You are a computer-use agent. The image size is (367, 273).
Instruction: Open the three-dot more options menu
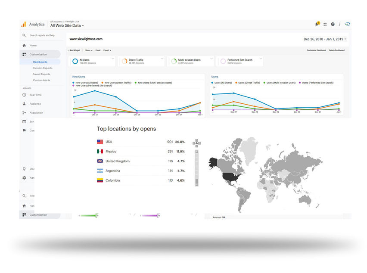pos(339,24)
